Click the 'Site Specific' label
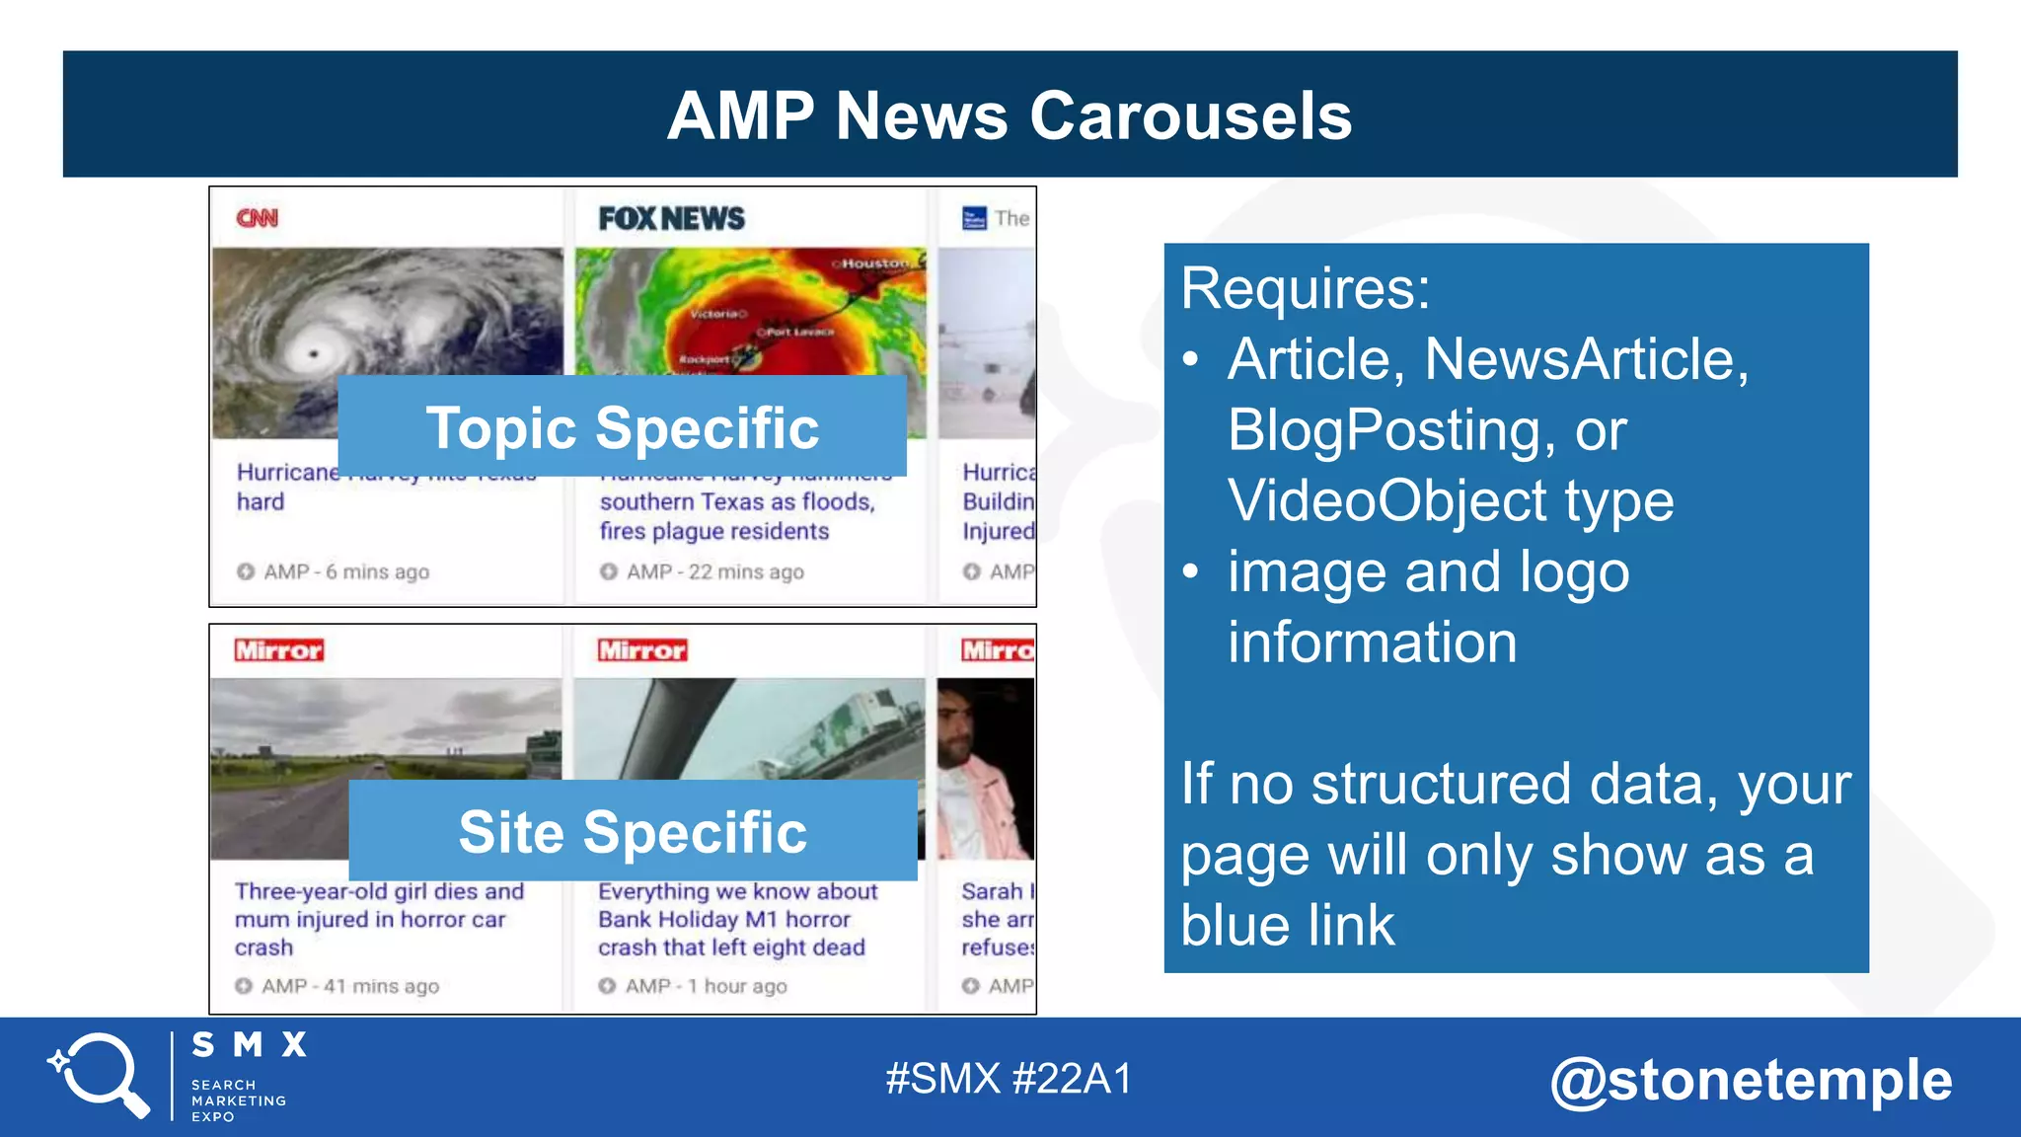Viewport: 2021px width, 1137px height. [633, 831]
